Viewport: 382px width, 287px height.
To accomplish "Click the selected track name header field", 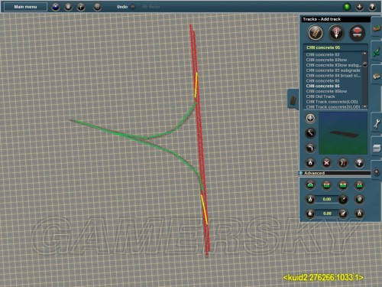I will click(335, 47).
